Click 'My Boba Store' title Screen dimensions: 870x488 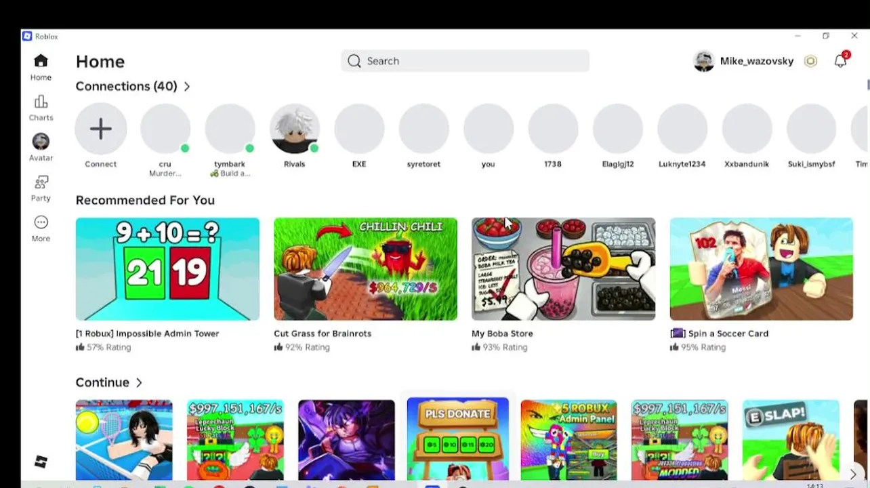(502, 333)
